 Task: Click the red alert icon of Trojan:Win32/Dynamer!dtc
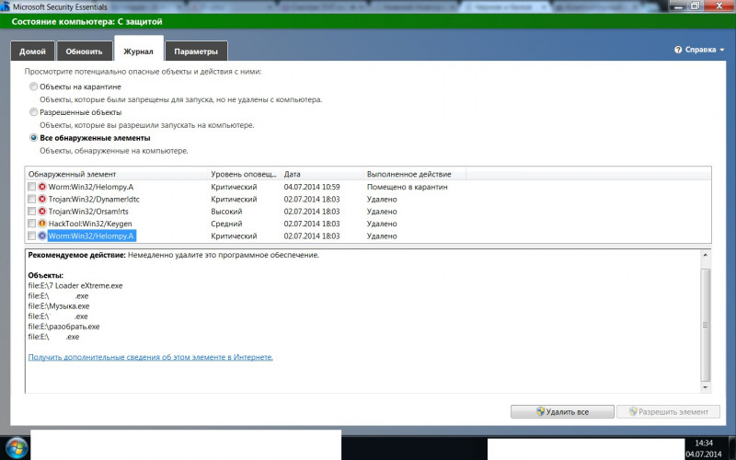(42, 199)
